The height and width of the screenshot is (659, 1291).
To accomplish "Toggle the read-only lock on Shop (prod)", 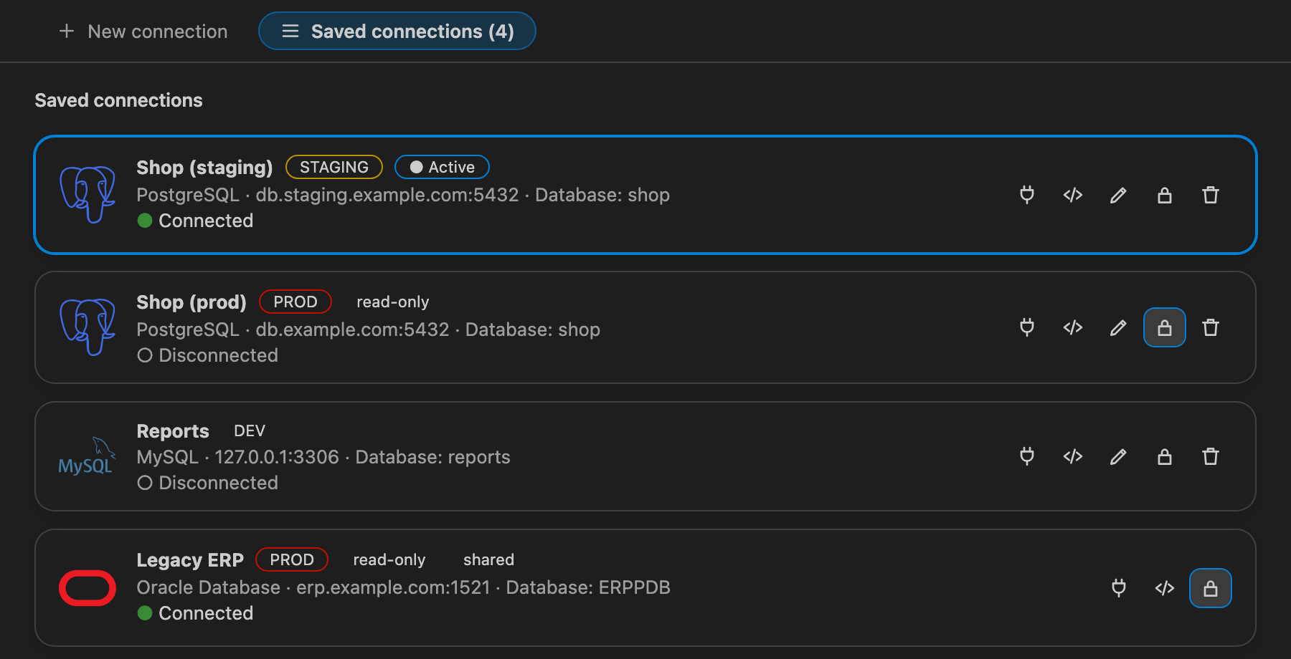I will click(x=1165, y=327).
